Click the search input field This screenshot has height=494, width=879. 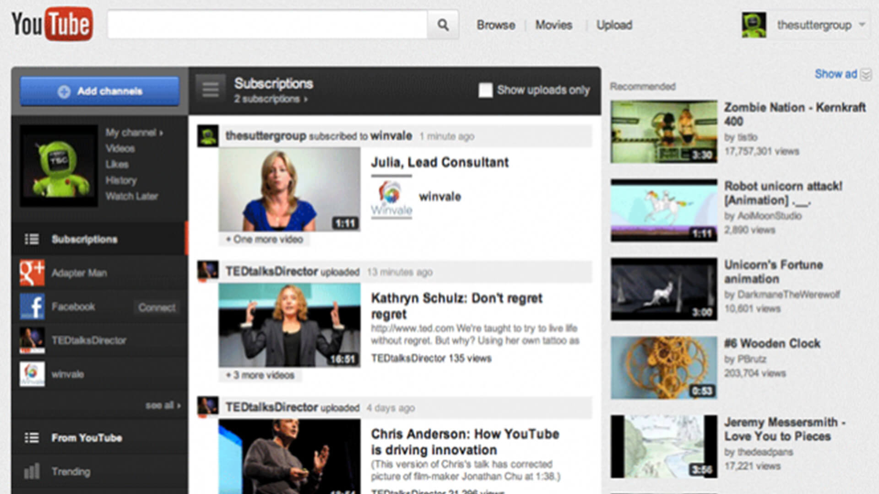(267, 25)
